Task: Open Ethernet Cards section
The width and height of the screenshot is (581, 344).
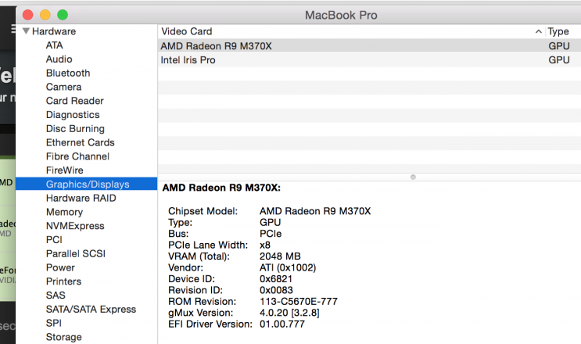Action: (80, 142)
